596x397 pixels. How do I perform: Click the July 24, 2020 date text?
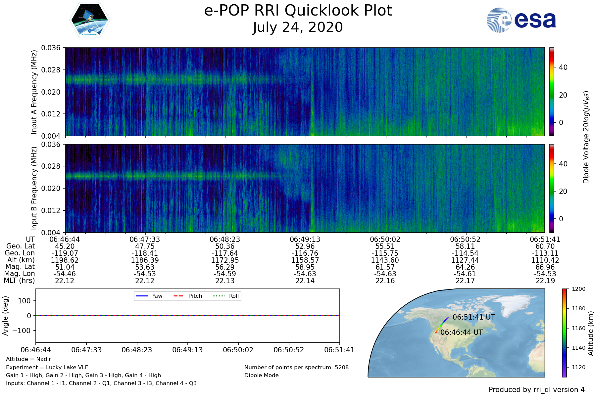click(298, 27)
